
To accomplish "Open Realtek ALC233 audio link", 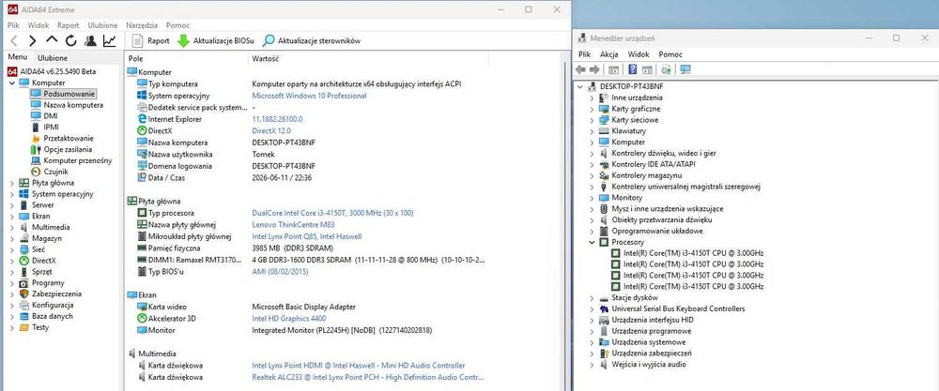I will (368, 377).
